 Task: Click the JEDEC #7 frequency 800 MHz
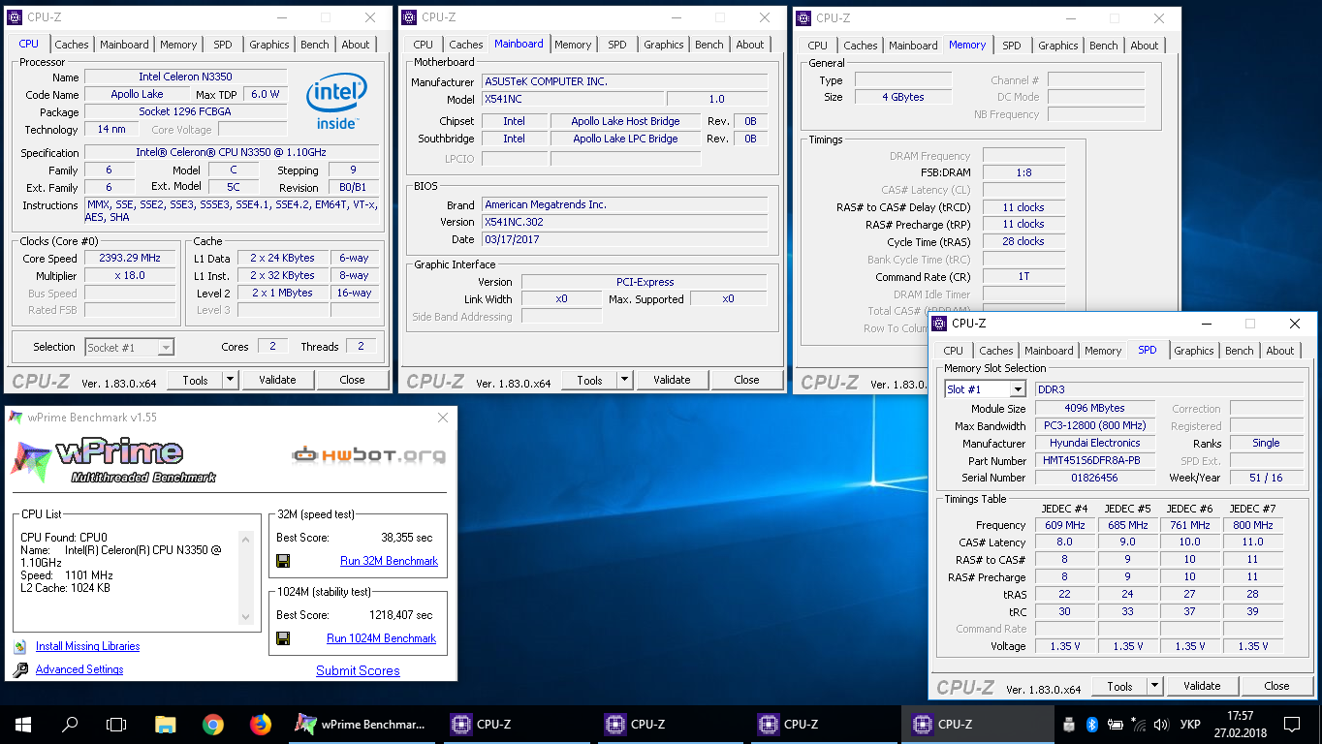point(1253,525)
